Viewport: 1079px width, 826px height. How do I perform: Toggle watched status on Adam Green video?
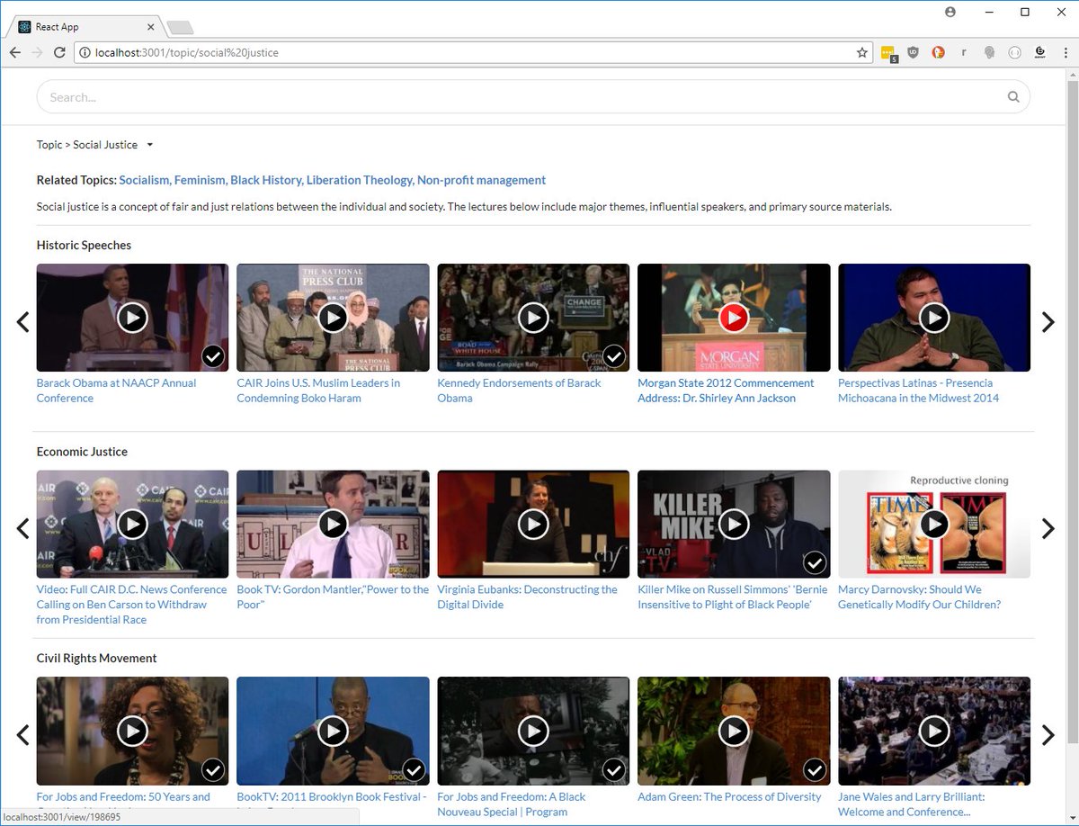coord(815,770)
